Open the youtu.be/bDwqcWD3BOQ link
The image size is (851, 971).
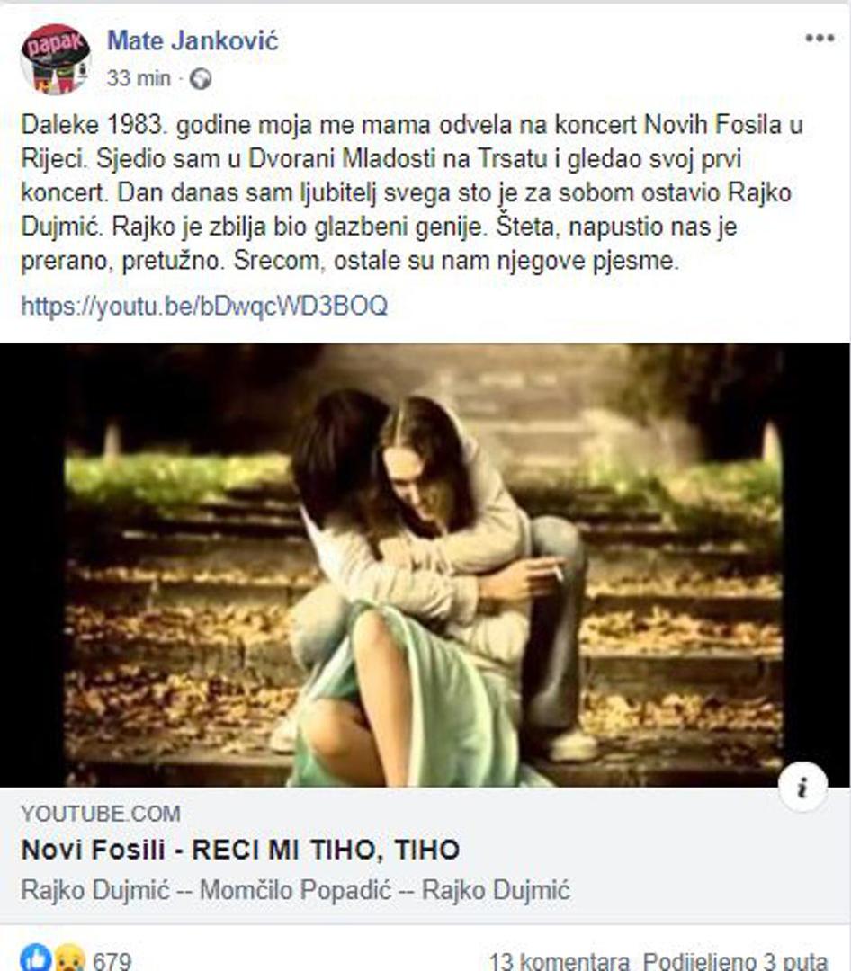tap(204, 306)
